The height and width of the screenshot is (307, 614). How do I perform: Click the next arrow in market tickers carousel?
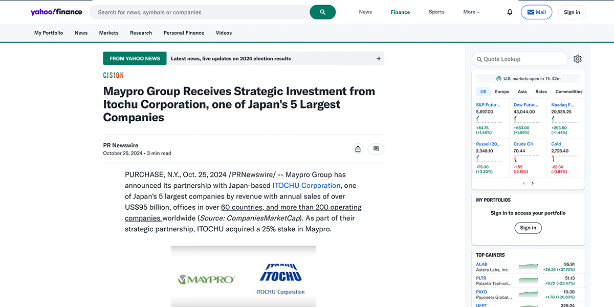[x=532, y=183]
